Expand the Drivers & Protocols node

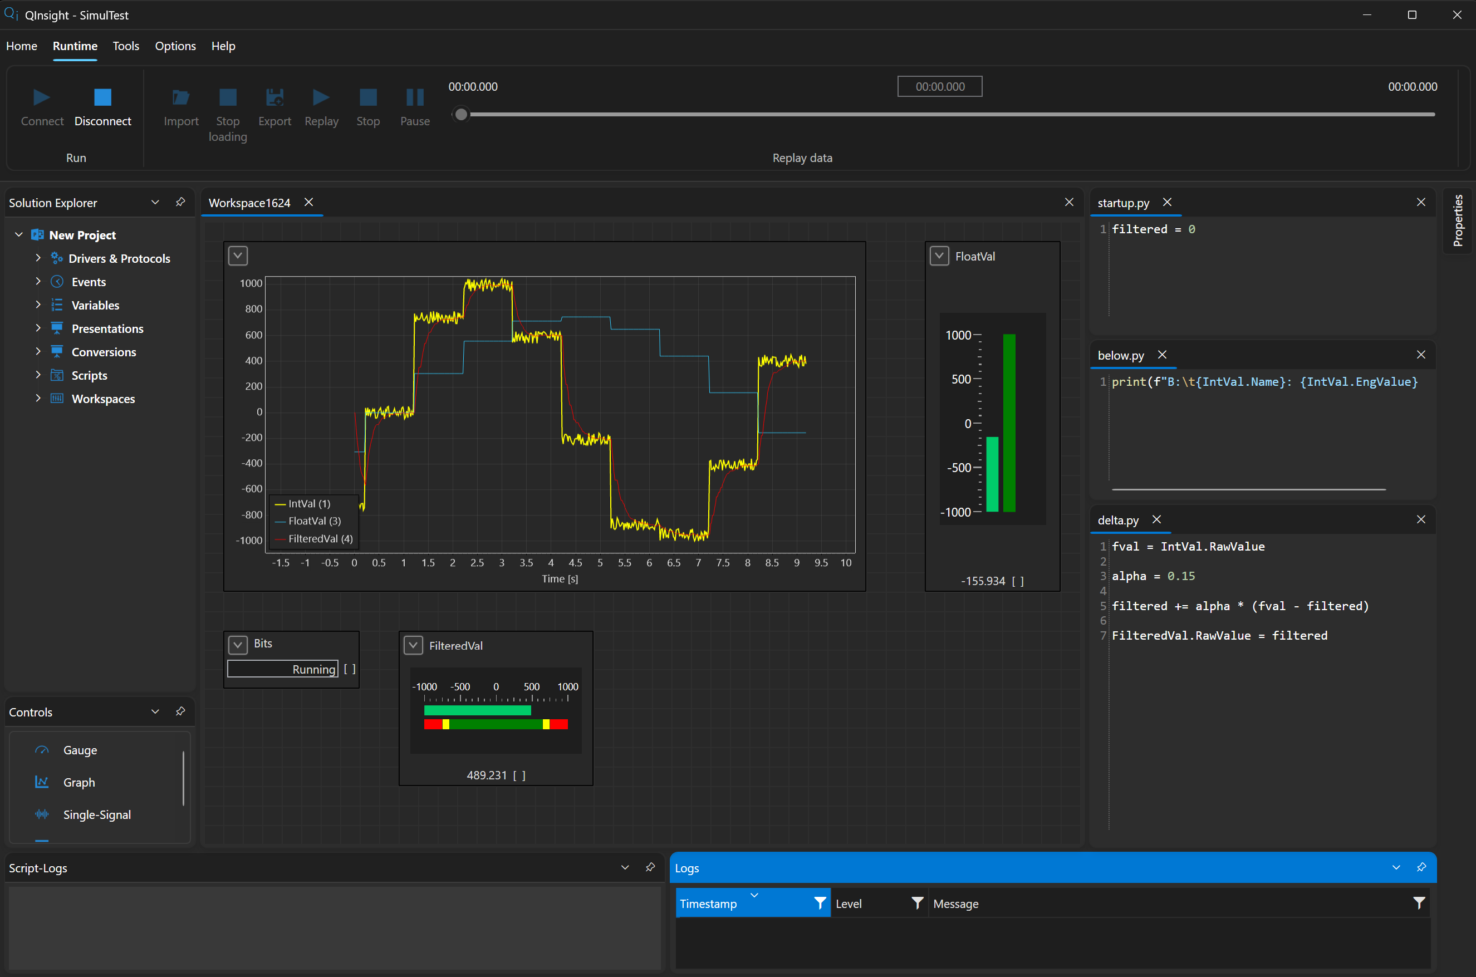38,258
